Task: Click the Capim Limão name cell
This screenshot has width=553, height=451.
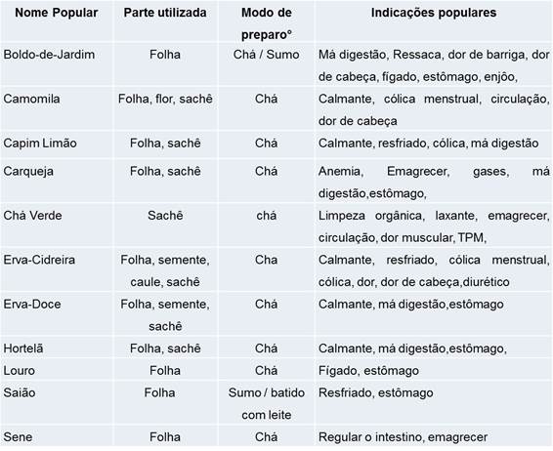Action: pos(40,143)
